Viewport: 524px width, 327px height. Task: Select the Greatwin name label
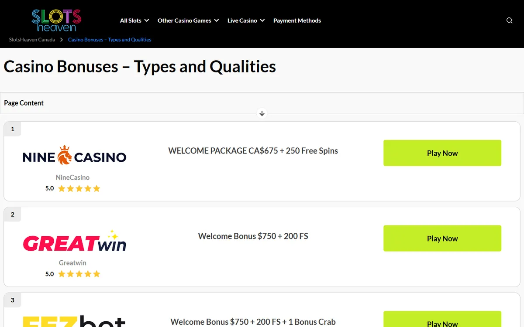72,263
